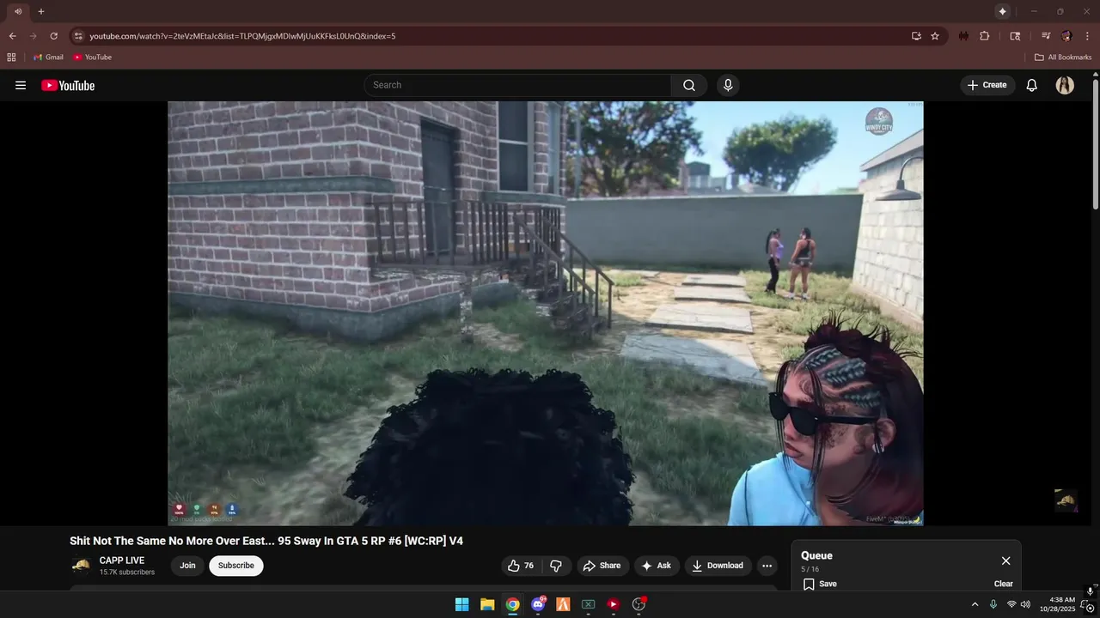Open Chrome profile avatar
This screenshot has height=618, width=1100.
(x=1066, y=36)
